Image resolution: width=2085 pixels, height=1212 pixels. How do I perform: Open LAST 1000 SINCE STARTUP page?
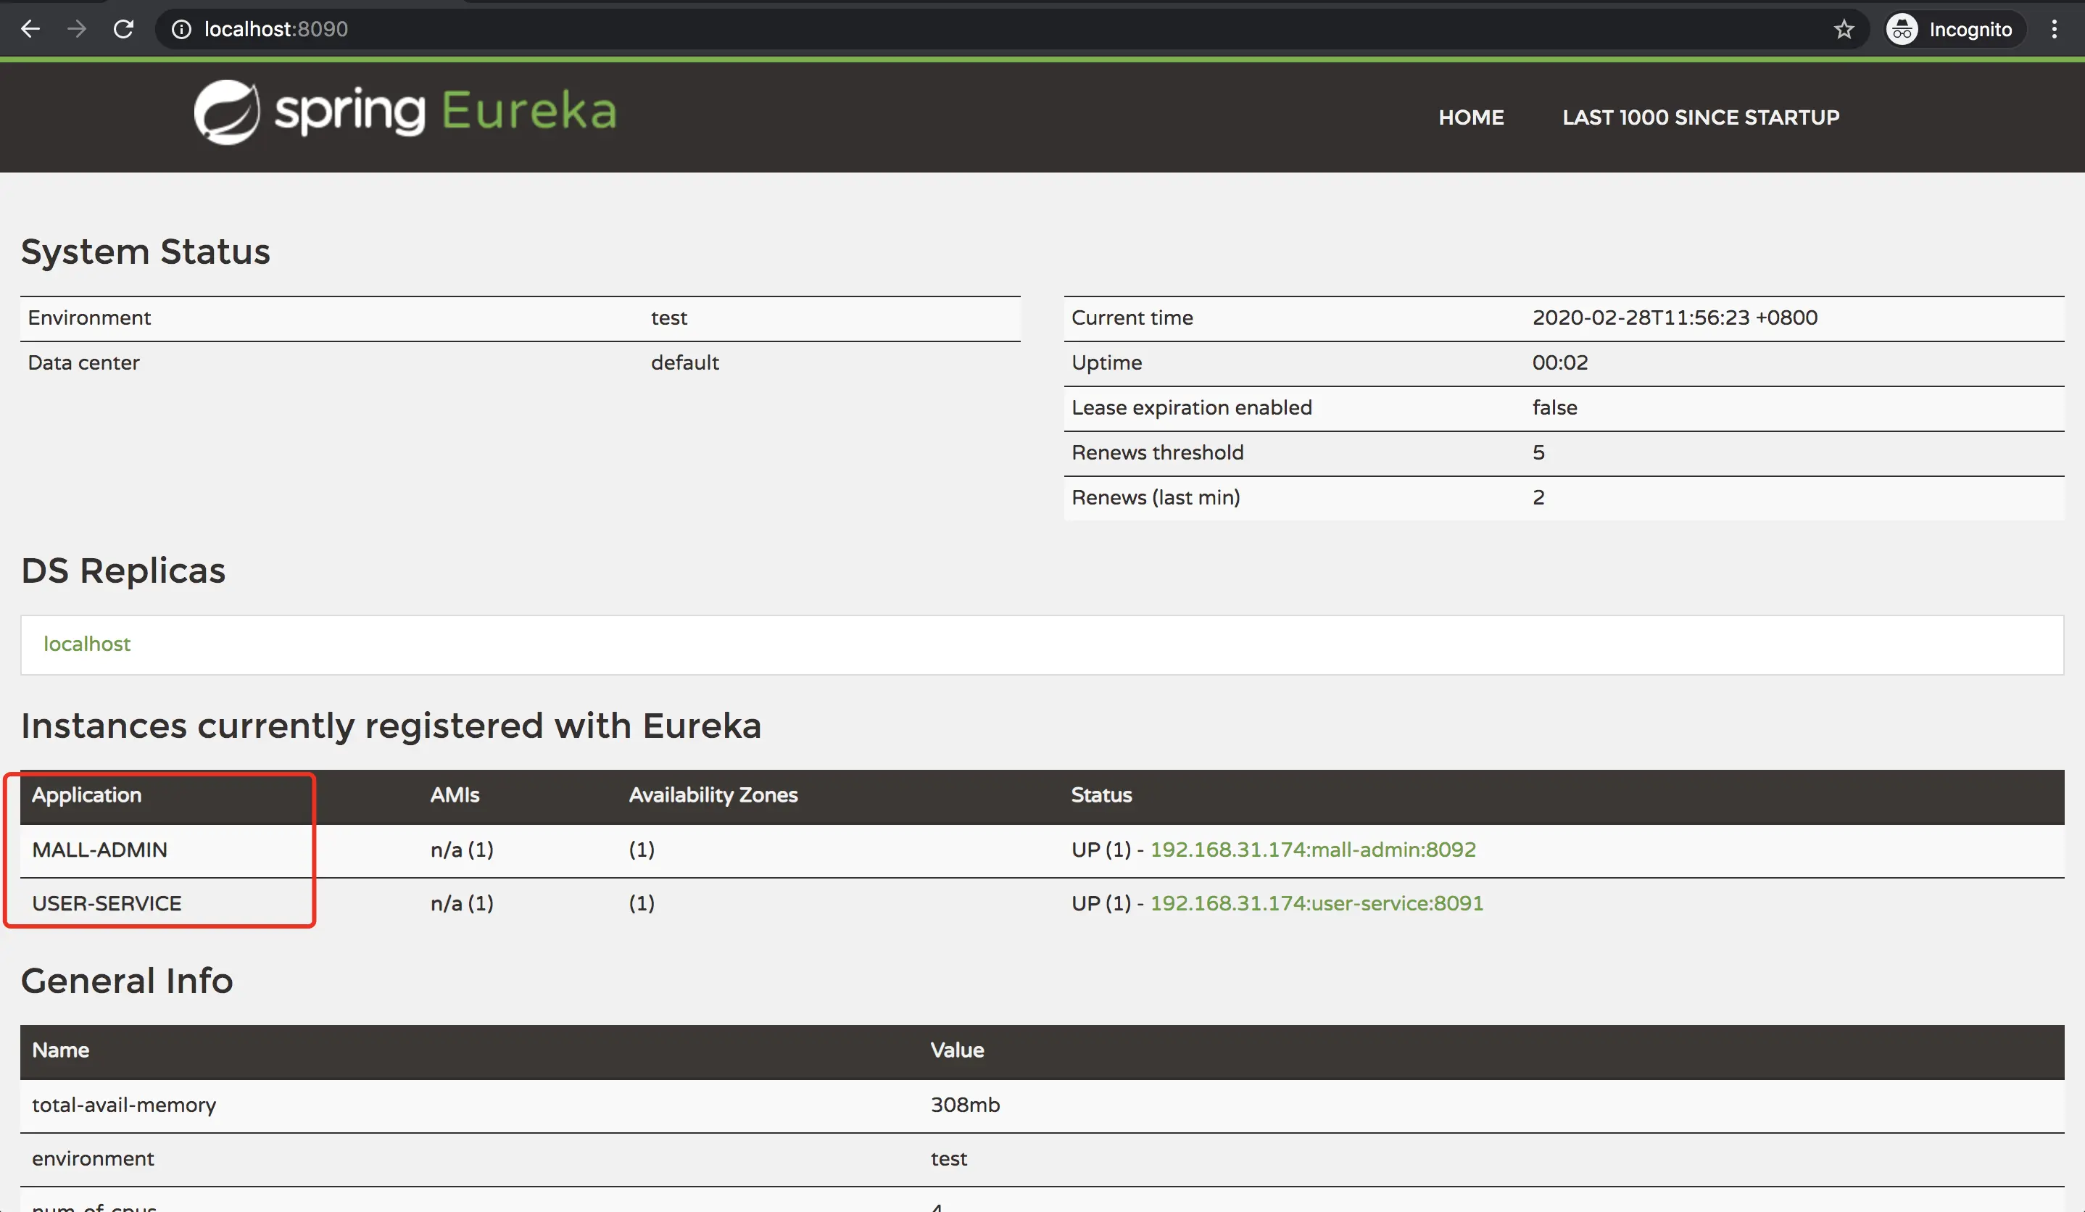[x=1700, y=117]
